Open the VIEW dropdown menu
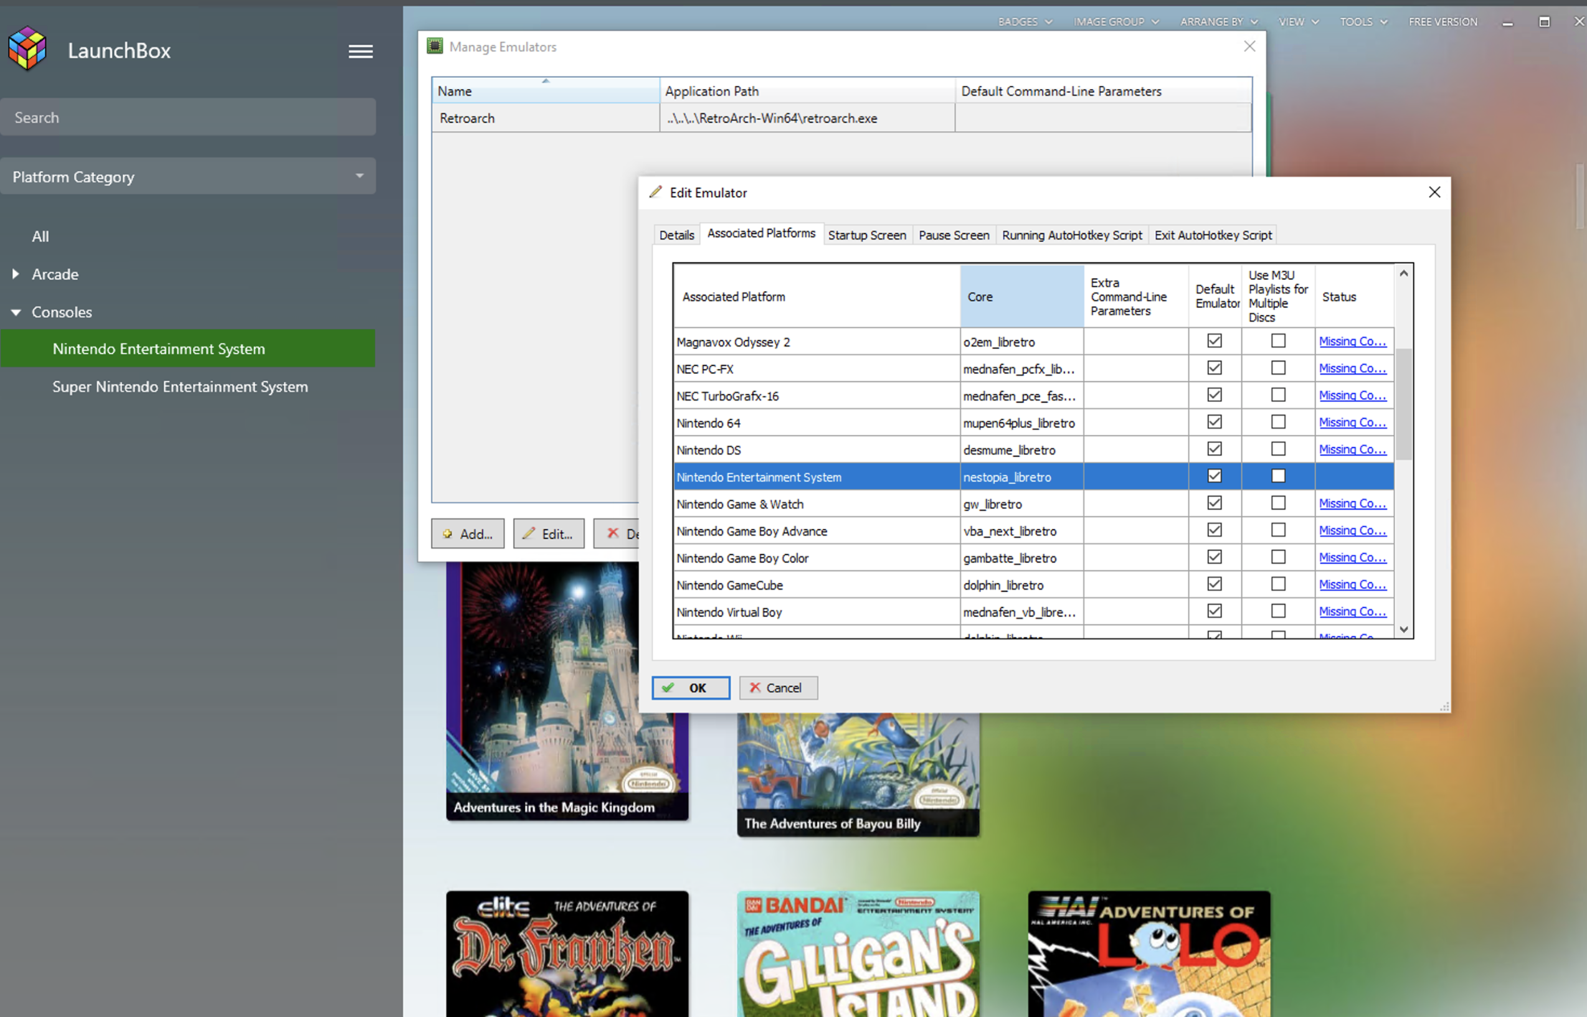Viewport: 1587px width, 1017px height. click(x=1298, y=22)
